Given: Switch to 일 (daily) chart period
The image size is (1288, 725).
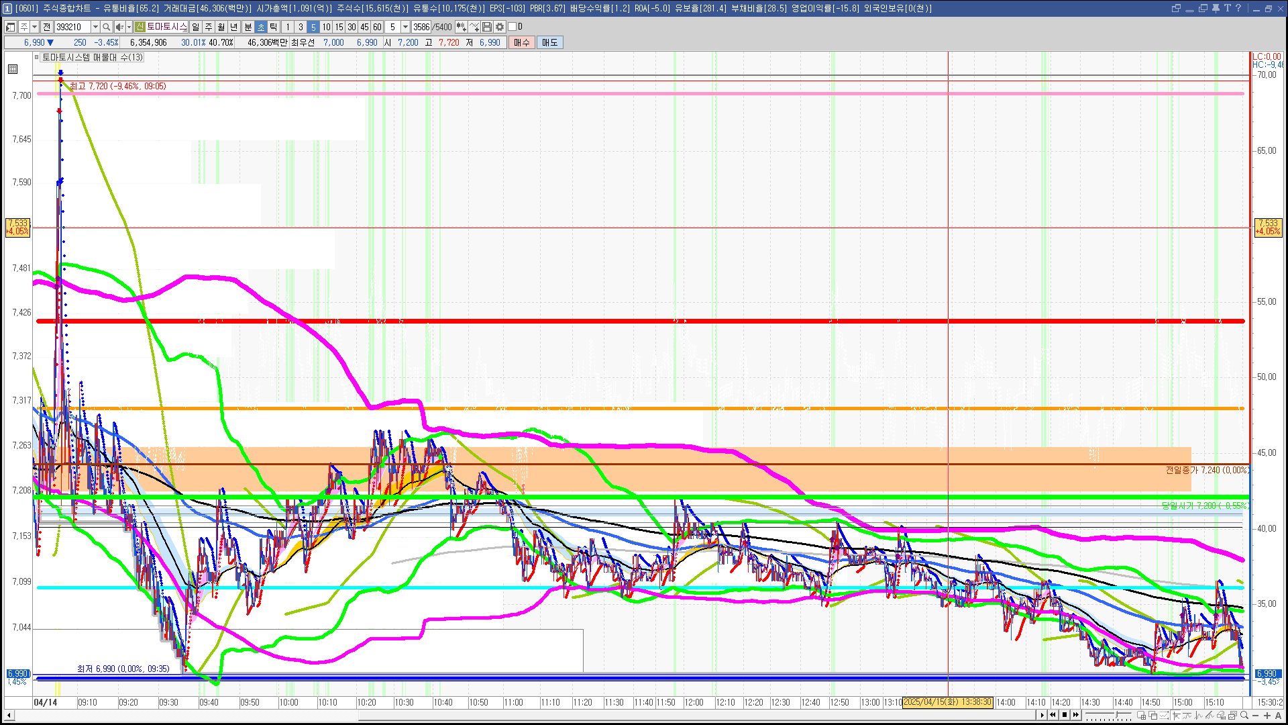Looking at the screenshot, I should (195, 27).
